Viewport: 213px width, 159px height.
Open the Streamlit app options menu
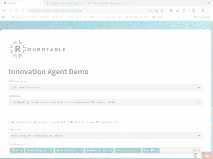point(208,26)
